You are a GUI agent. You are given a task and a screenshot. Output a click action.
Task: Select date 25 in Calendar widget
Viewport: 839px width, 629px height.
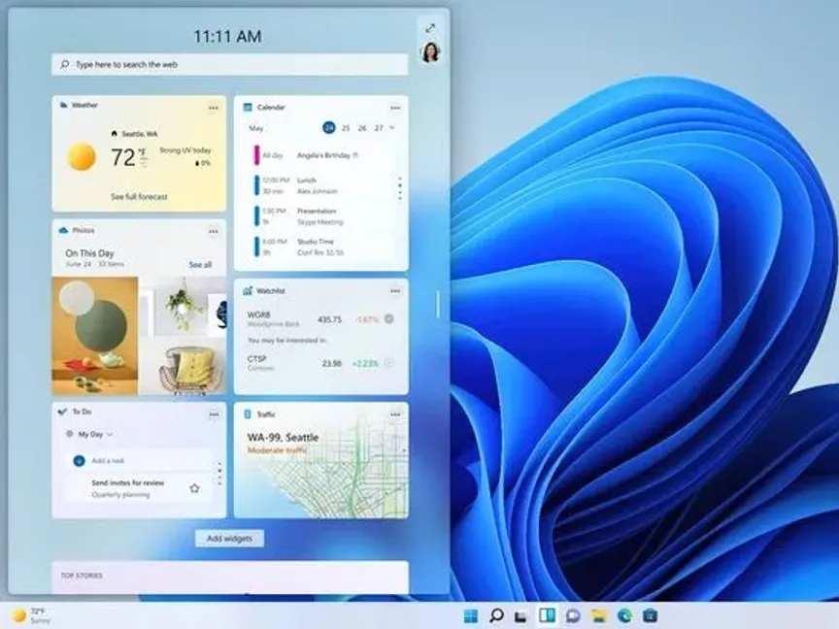[346, 128]
